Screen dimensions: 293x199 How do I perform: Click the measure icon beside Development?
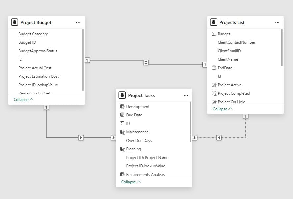pyautogui.click(x=122, y=107)
